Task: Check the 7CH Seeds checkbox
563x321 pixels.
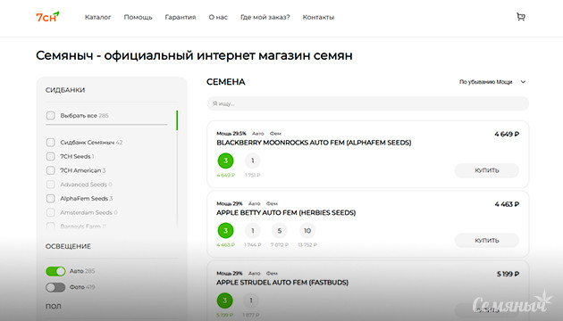Action: pos(51,156)
